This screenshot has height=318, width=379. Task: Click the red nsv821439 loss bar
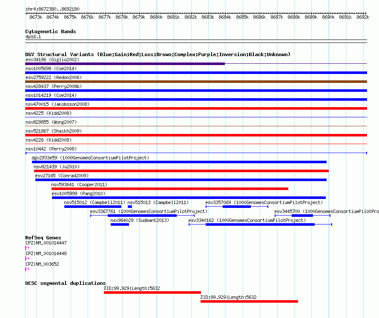pos(181,171)
